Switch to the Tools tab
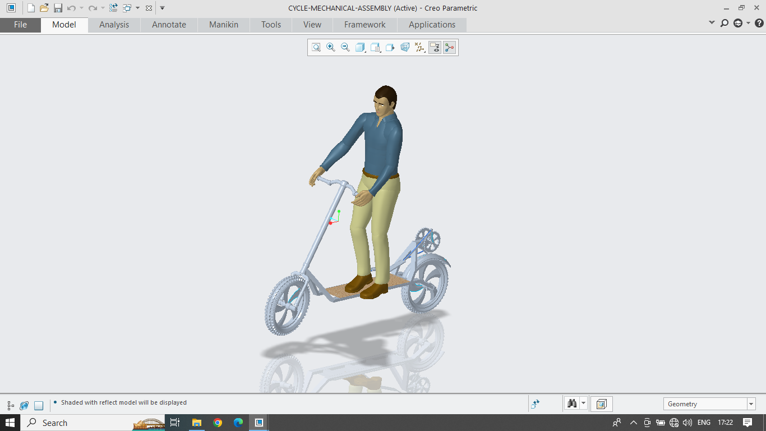 (271, 25)
